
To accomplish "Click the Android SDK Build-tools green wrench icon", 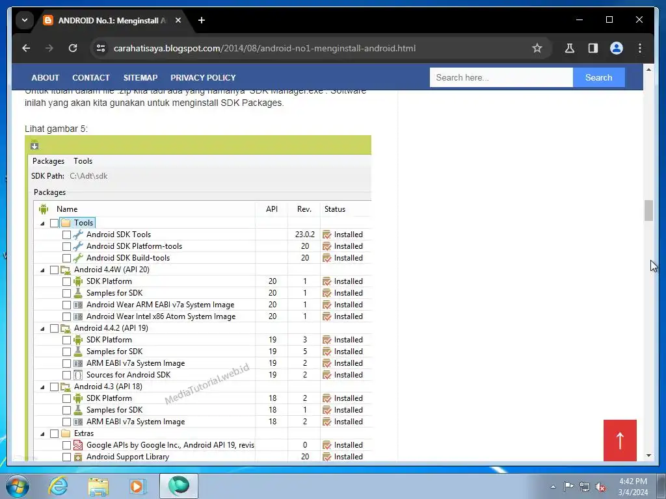I will 78,257.
